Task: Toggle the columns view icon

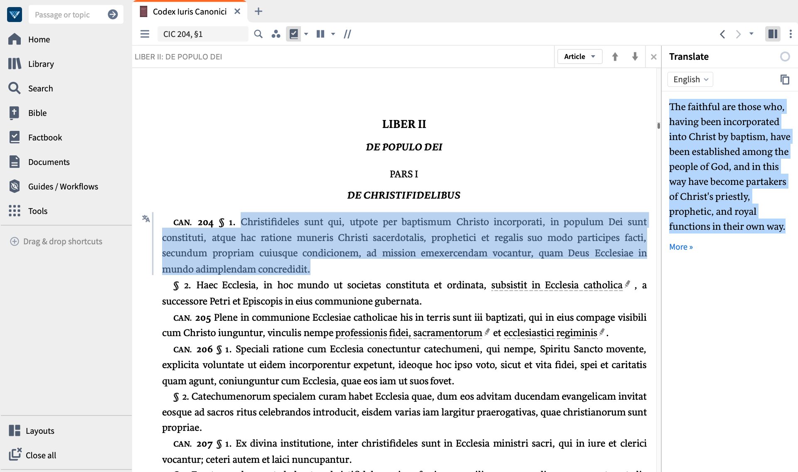Action: [320, 34]
